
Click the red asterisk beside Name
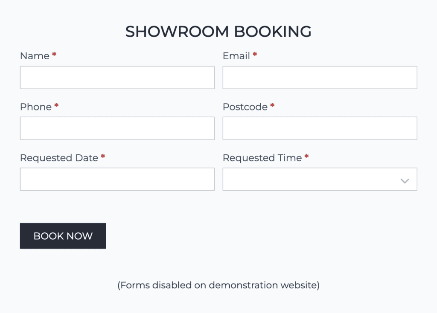[x=54, y=55]
